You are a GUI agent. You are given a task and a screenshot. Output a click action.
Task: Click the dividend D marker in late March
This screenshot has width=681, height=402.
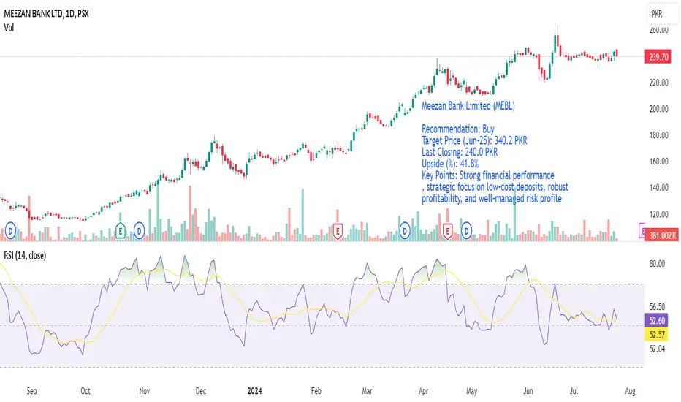pos(405,231)
